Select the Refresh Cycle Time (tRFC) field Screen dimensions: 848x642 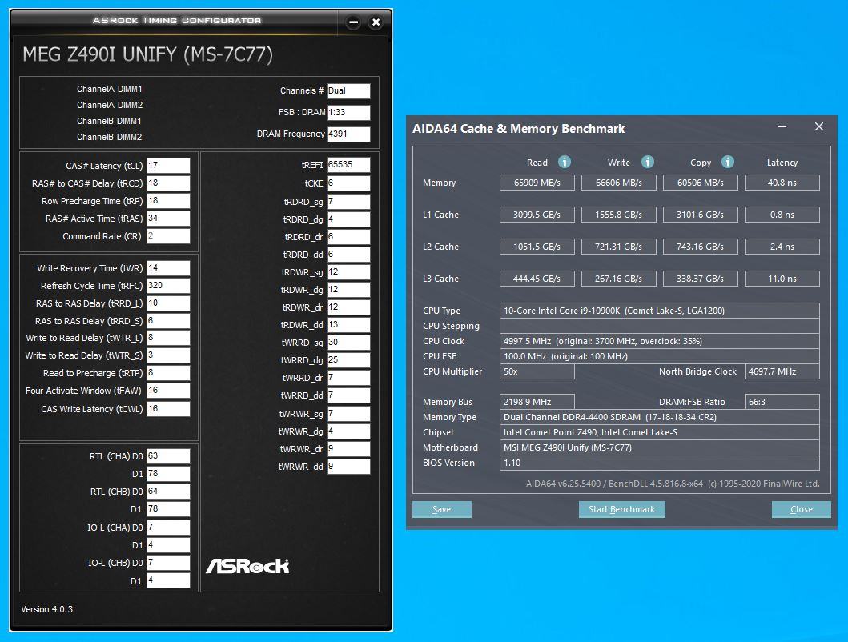[168, 286]
